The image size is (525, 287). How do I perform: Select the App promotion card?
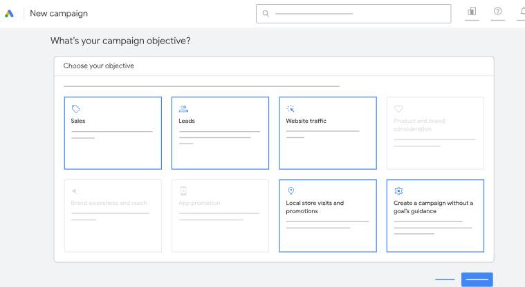[221, 216]
